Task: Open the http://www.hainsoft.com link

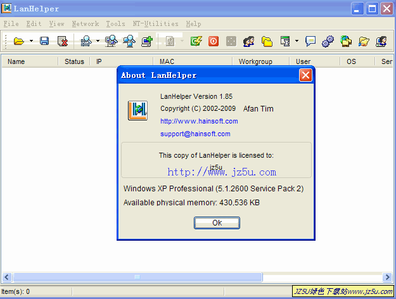Action: pos(199,121)
